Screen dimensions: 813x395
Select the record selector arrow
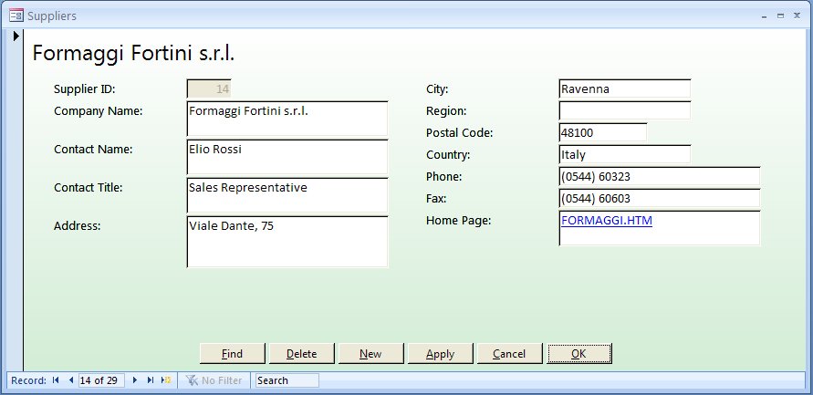tap(16, 36)
